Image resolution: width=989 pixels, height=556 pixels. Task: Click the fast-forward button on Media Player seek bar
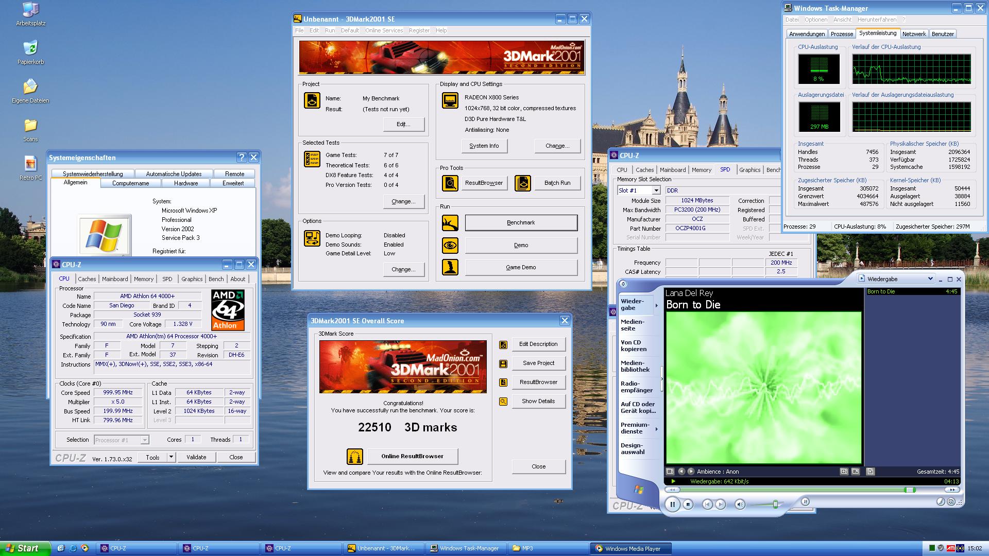point(952,490)
